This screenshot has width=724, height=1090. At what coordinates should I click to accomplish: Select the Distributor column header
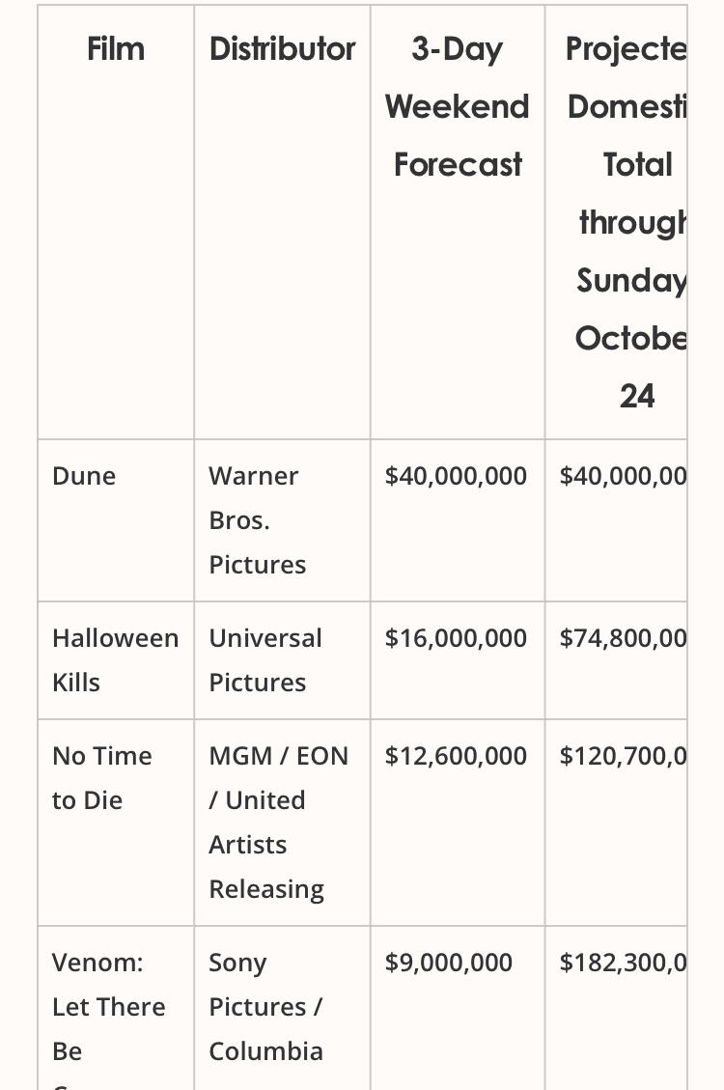coord(282,48)
